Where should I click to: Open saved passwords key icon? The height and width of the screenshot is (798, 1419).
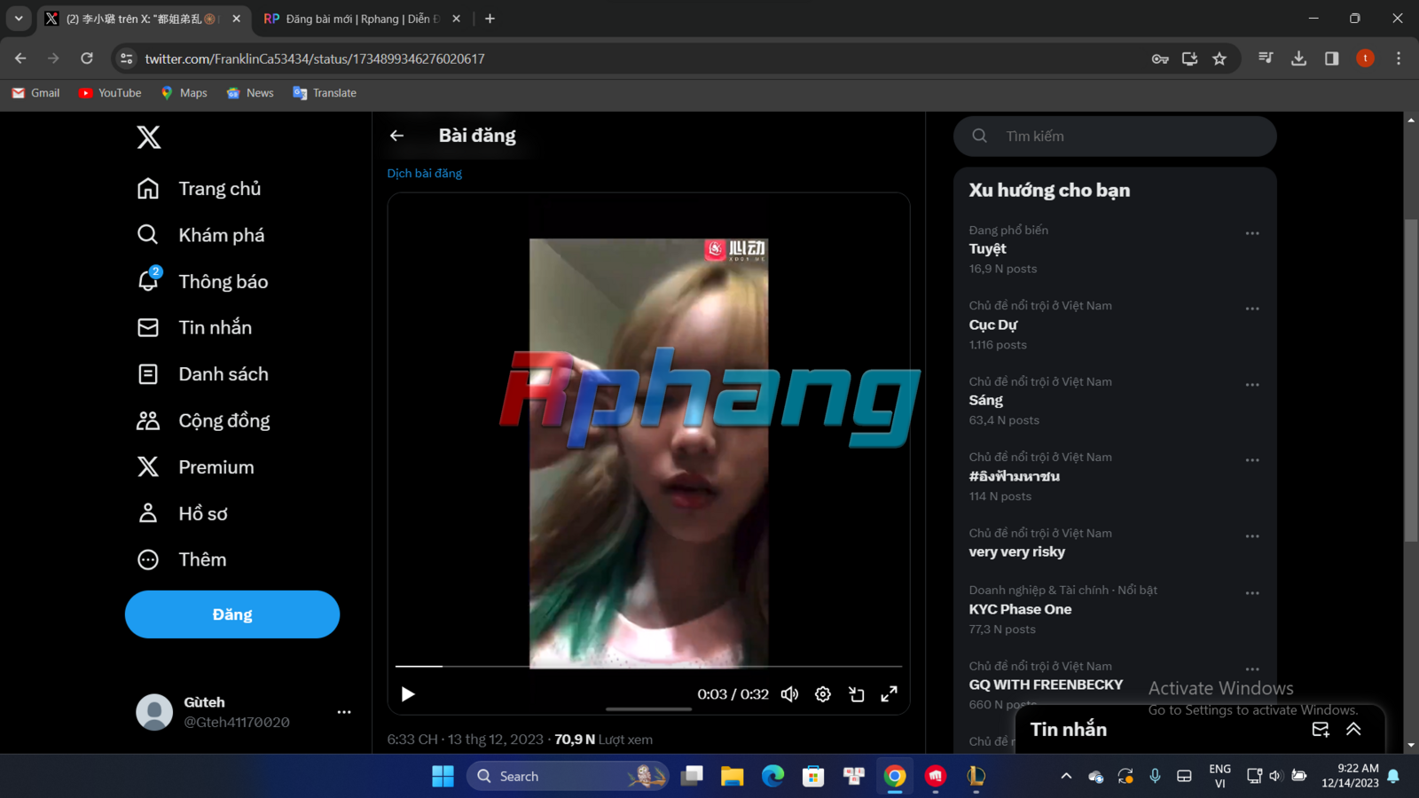(x=1160, y=59)
